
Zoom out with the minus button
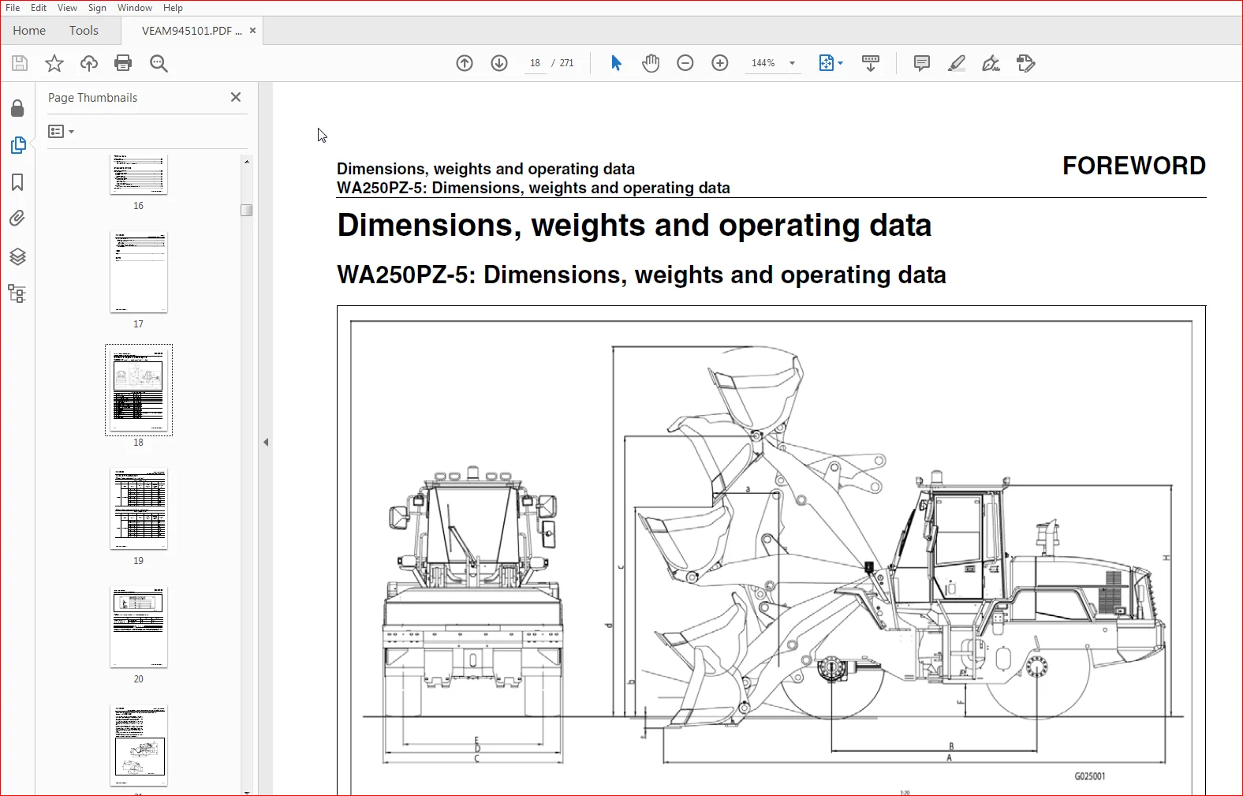(x=685, y=63)
